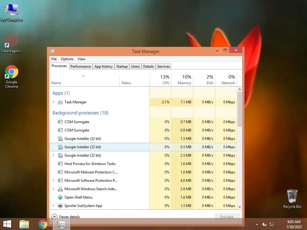Click the process list scroll up arrow
The image size is (307, 230).
(240, 89)
